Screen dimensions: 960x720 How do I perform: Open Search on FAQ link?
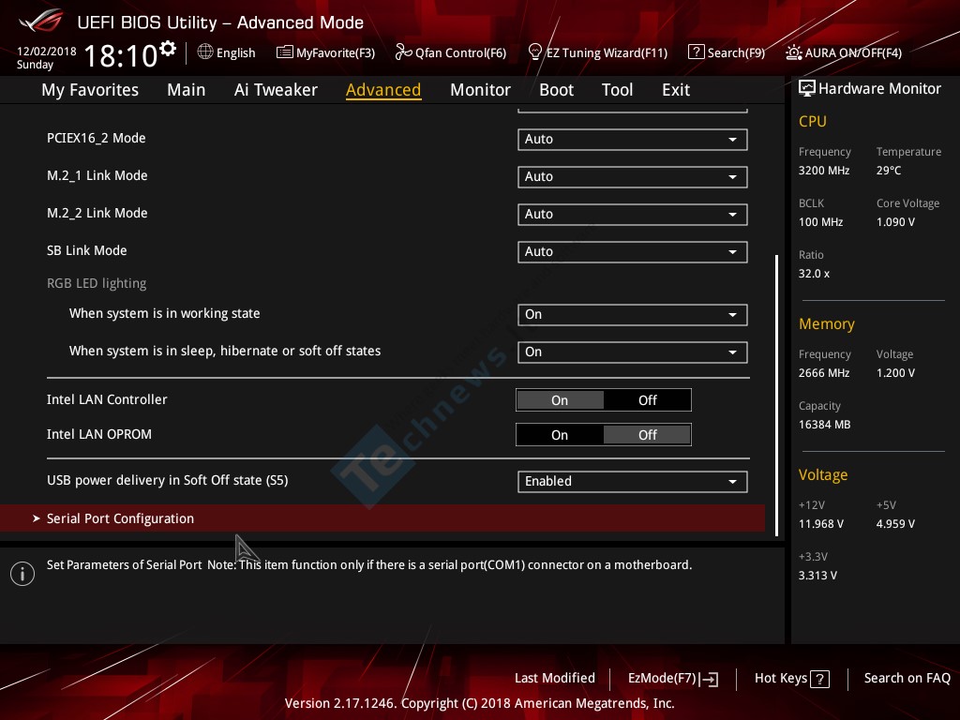click(x=907, y=679)
